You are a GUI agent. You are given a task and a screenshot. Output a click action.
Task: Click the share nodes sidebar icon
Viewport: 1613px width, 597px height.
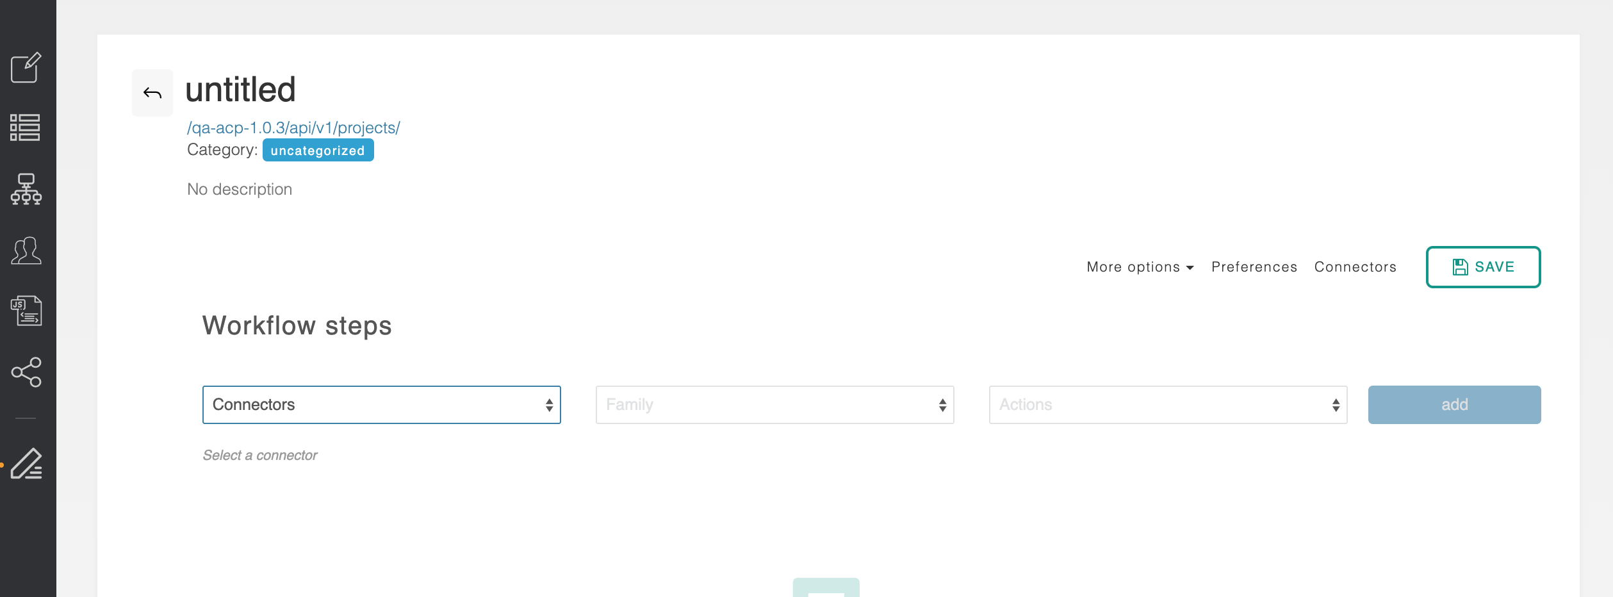point(26,372)
